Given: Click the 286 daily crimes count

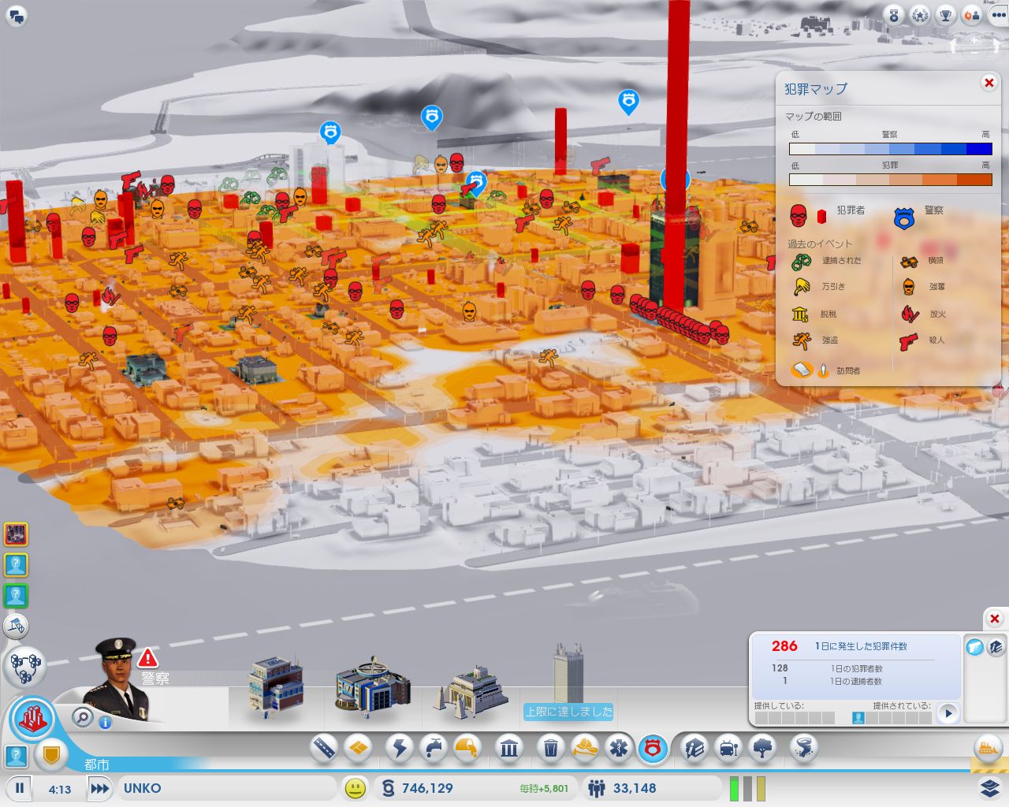Looking at the screenshot, I should click(784, 645).
